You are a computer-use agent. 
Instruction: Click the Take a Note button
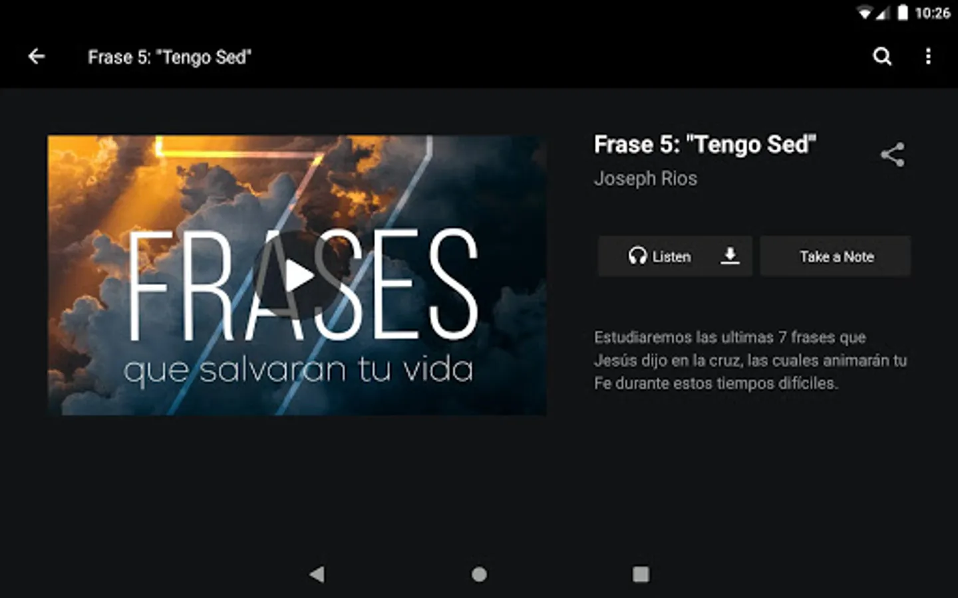point(836,256)
